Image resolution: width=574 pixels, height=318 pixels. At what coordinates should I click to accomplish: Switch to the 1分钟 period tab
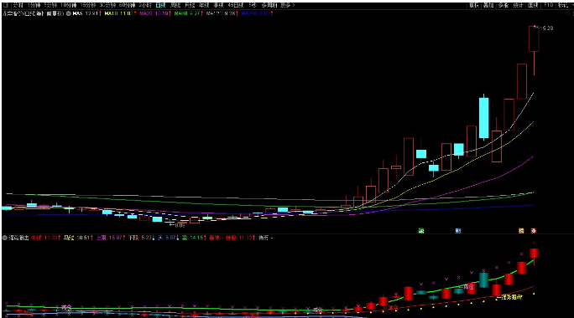34,5
